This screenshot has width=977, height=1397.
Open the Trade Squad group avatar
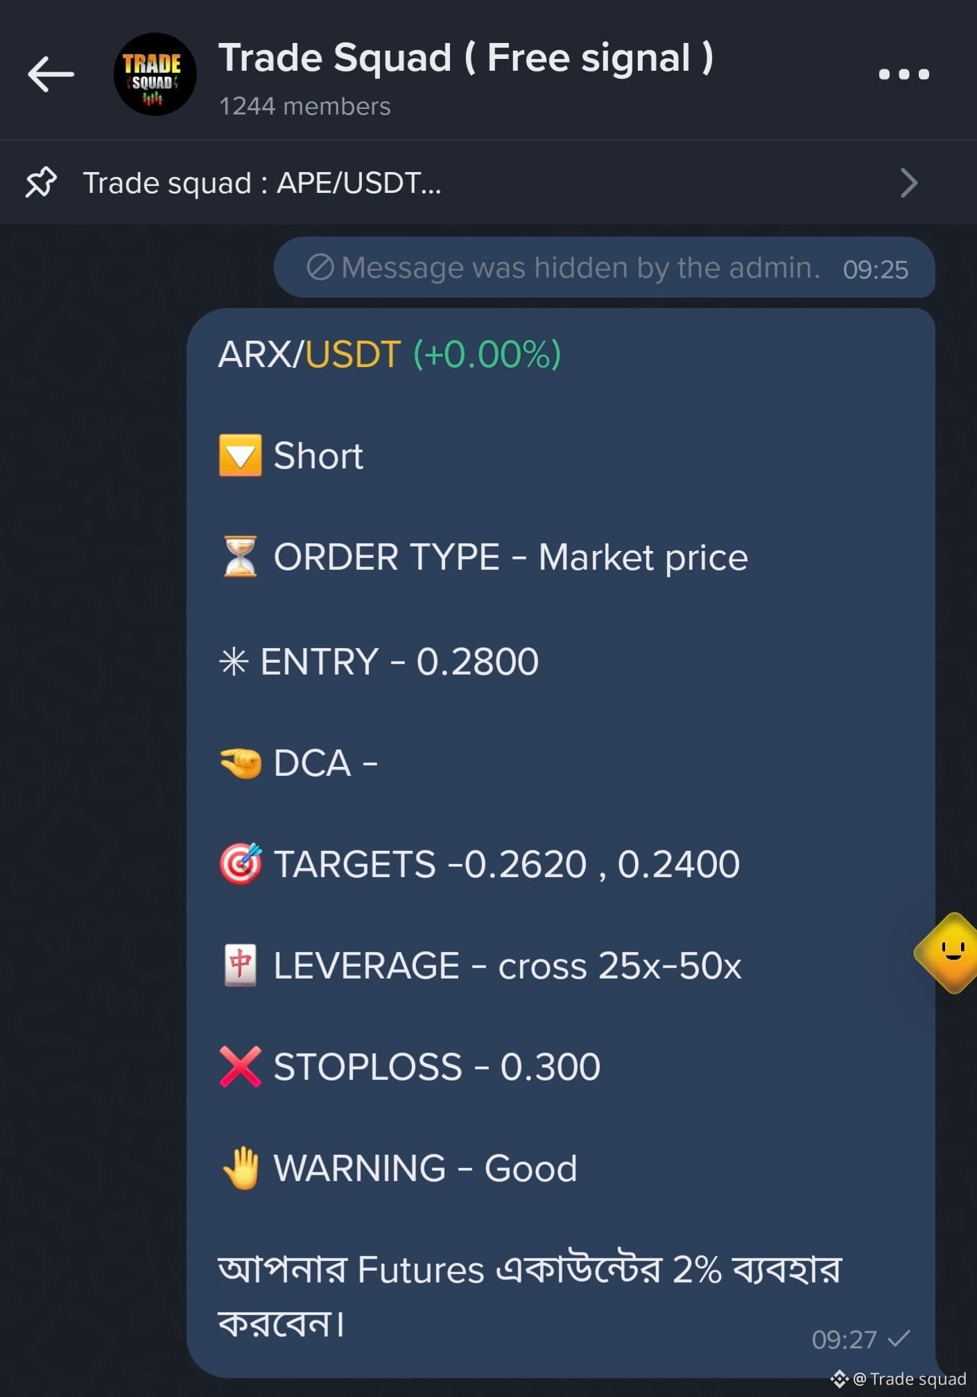tap(155, 74)
